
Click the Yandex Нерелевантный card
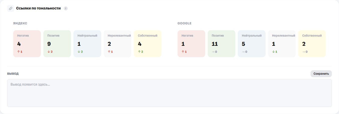(x=118, y=44)
